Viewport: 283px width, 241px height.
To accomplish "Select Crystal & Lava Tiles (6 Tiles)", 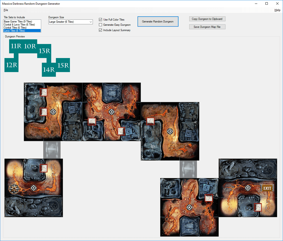I will [x=22, y=25].
